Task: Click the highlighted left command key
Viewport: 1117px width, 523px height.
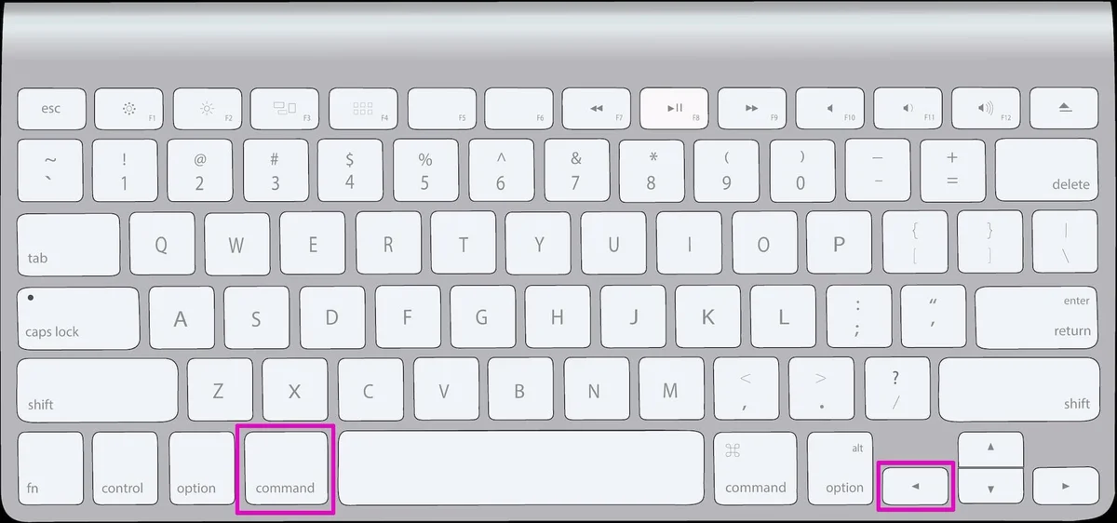Action: pos(286,468)
